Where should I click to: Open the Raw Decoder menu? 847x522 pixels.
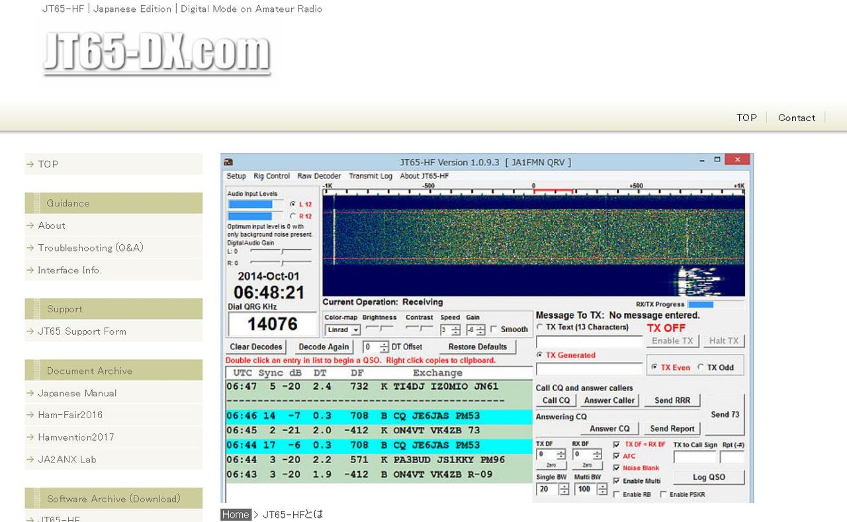(319, 176)
